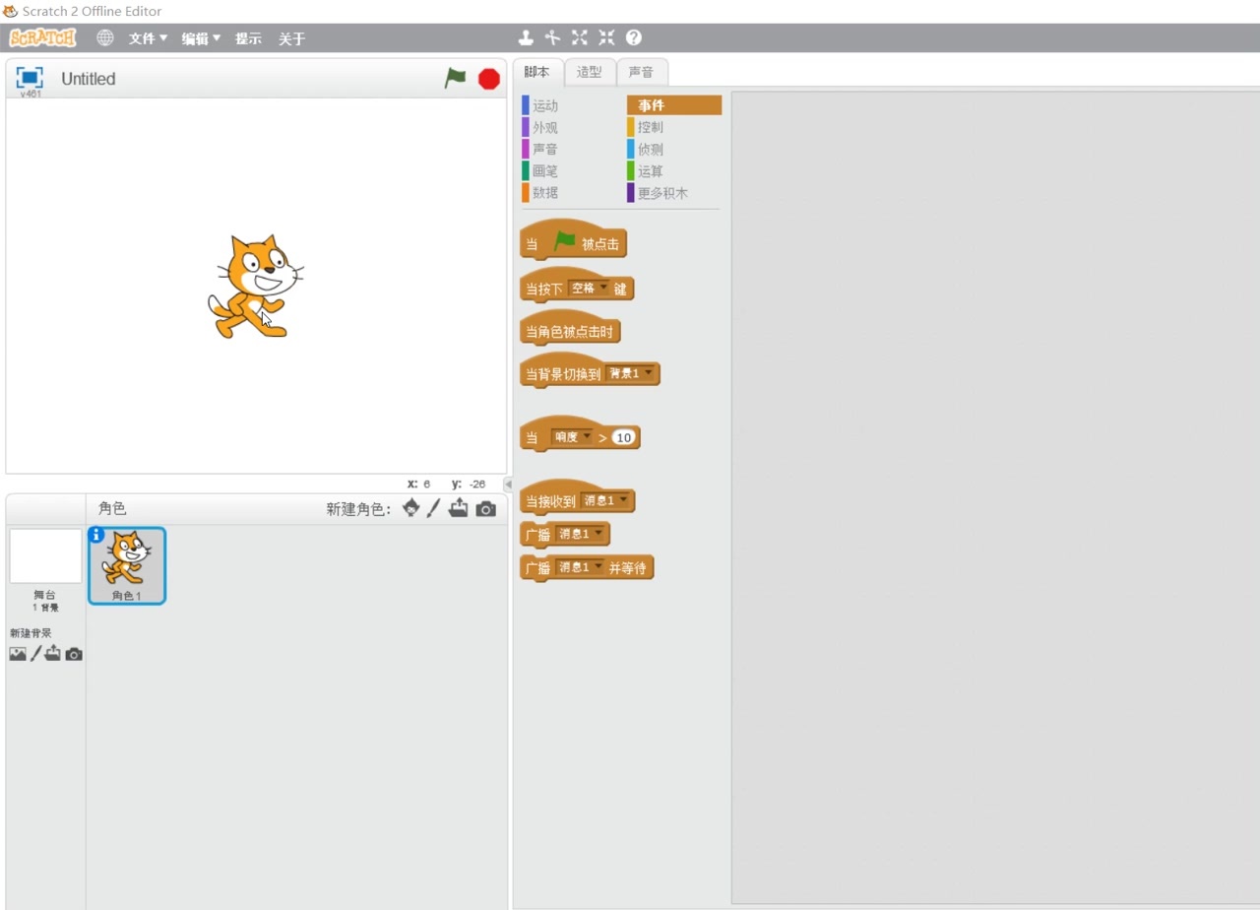
Task: Switch to the 造型 costumes tab
Action: [590, 72]
